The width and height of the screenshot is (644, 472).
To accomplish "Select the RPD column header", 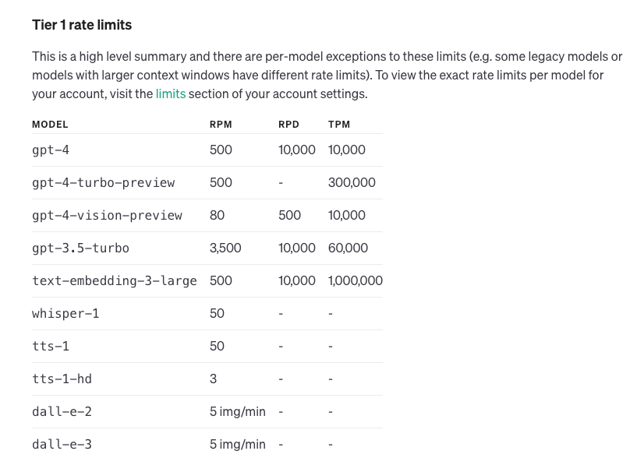I will coord(288,125).
